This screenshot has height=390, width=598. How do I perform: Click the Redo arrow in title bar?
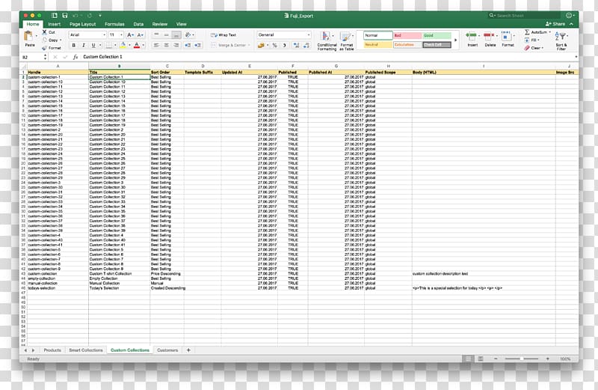point(89,16)
